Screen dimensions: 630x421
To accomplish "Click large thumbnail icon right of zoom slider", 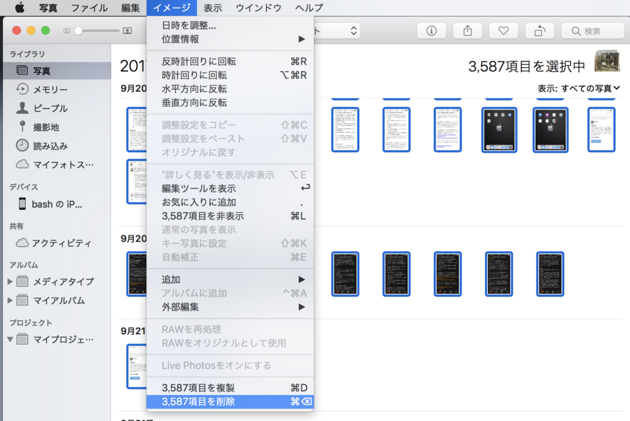I will click(127, 31).
